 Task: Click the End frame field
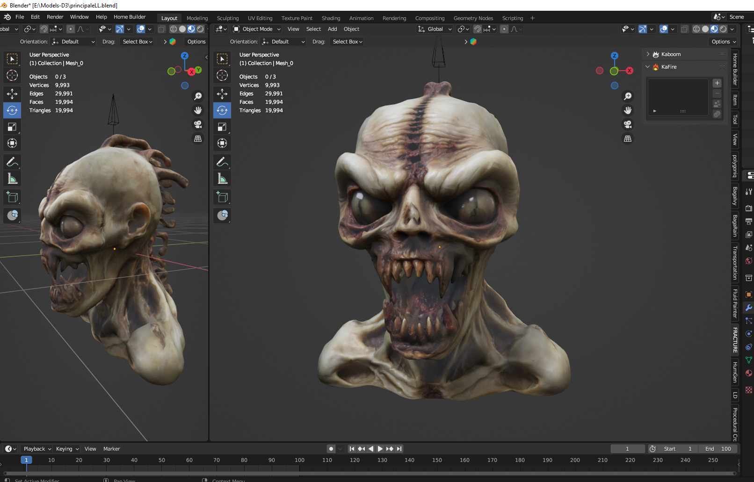point(718,449)
